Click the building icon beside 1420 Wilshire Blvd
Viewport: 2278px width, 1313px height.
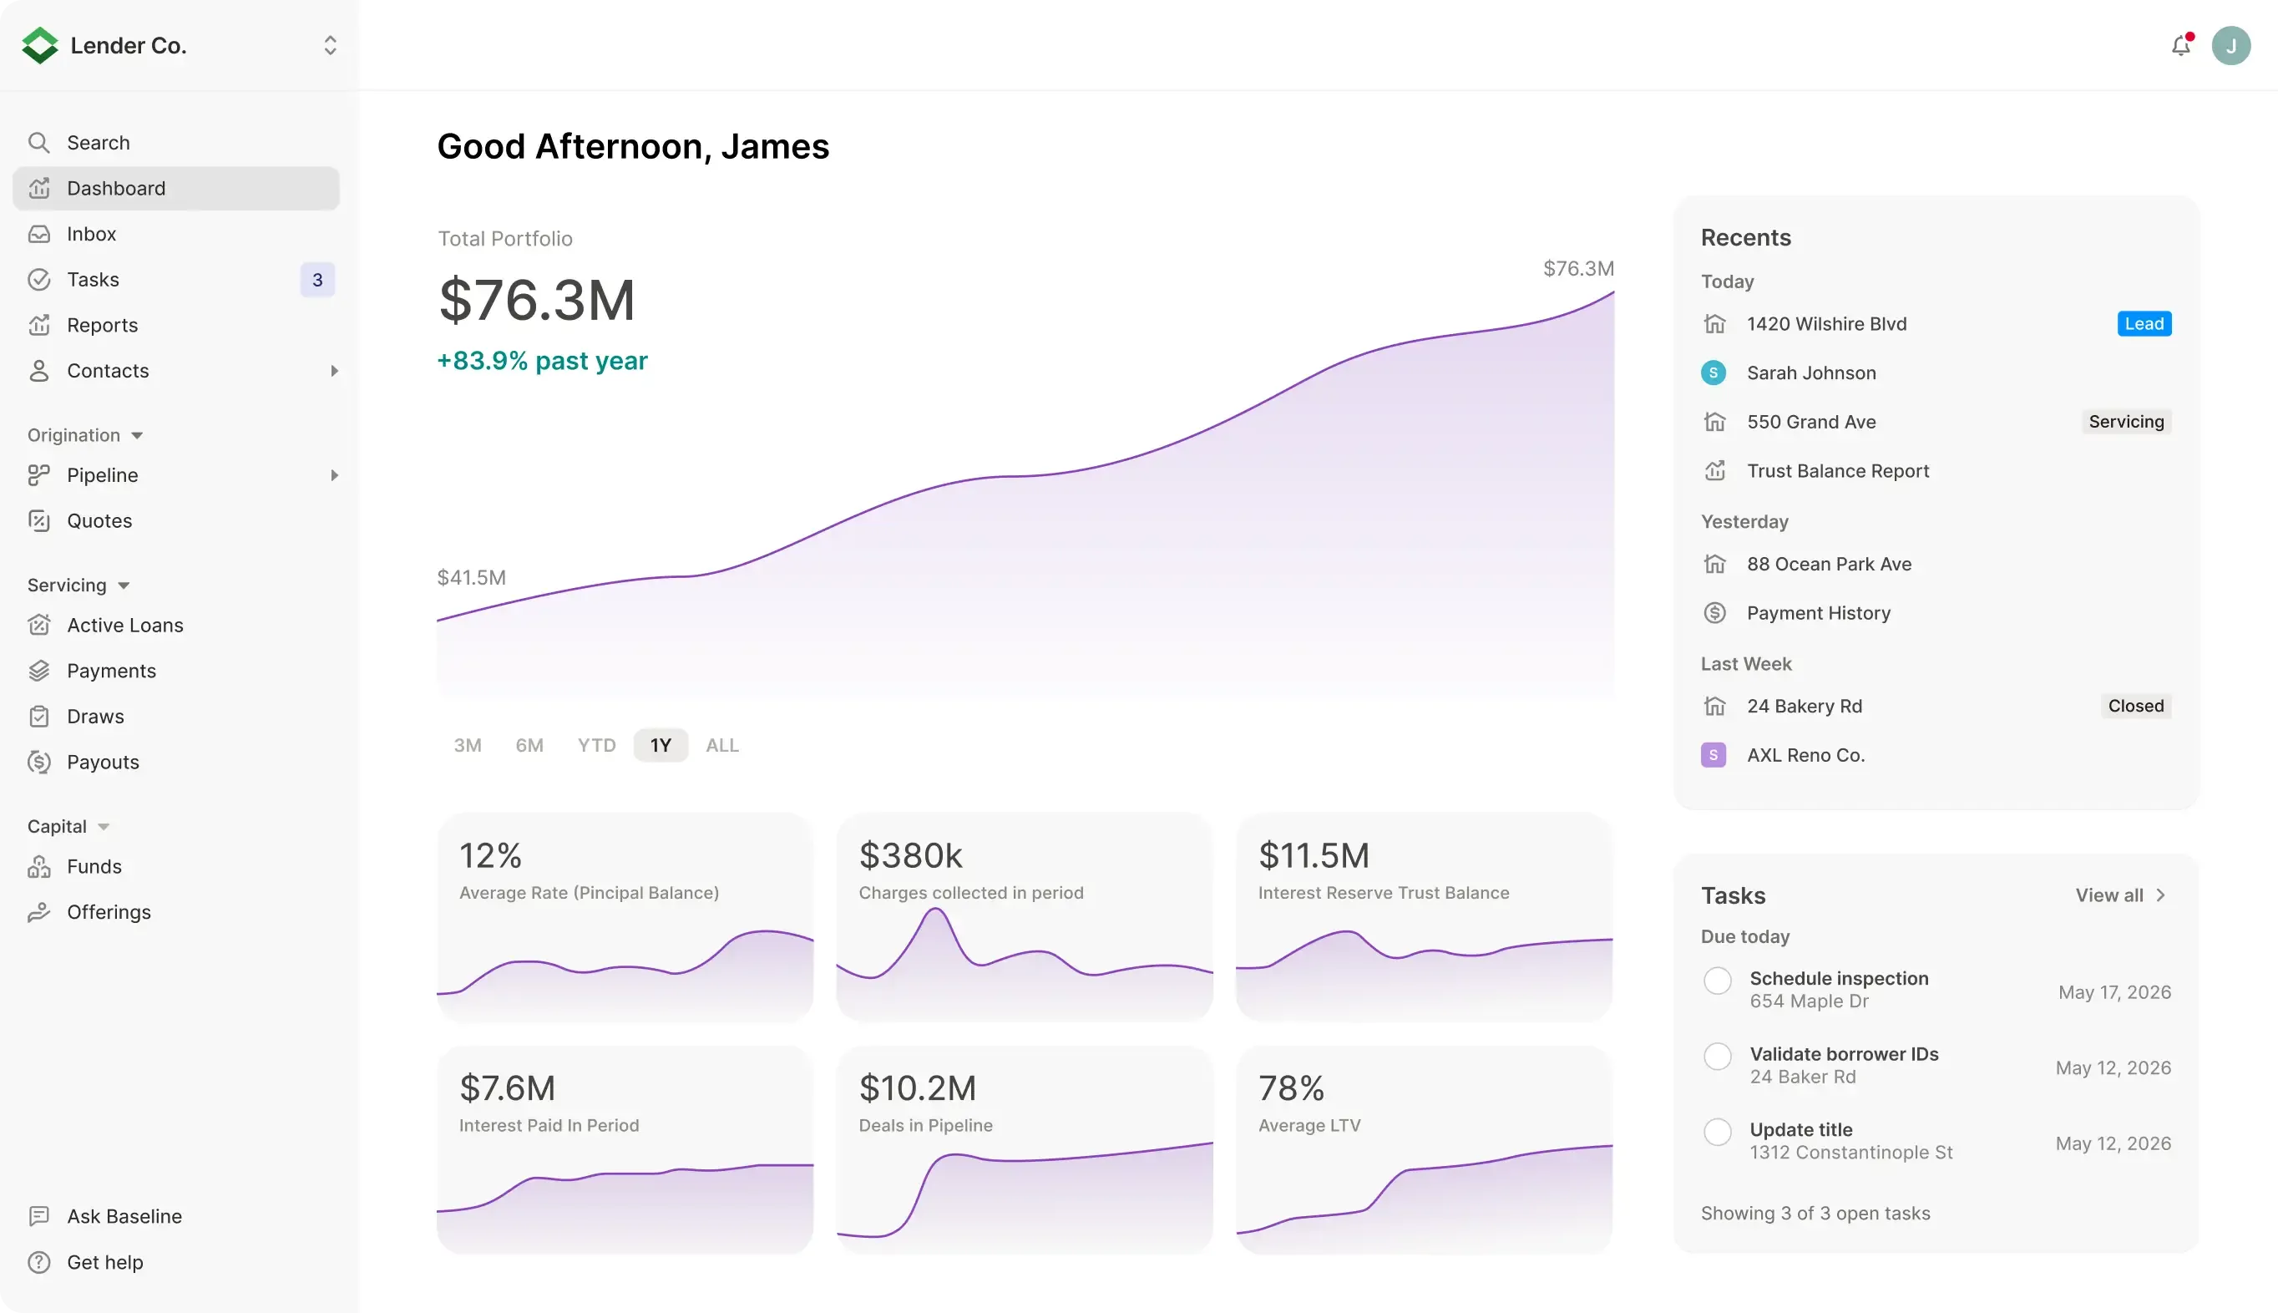click(1714, 324)
